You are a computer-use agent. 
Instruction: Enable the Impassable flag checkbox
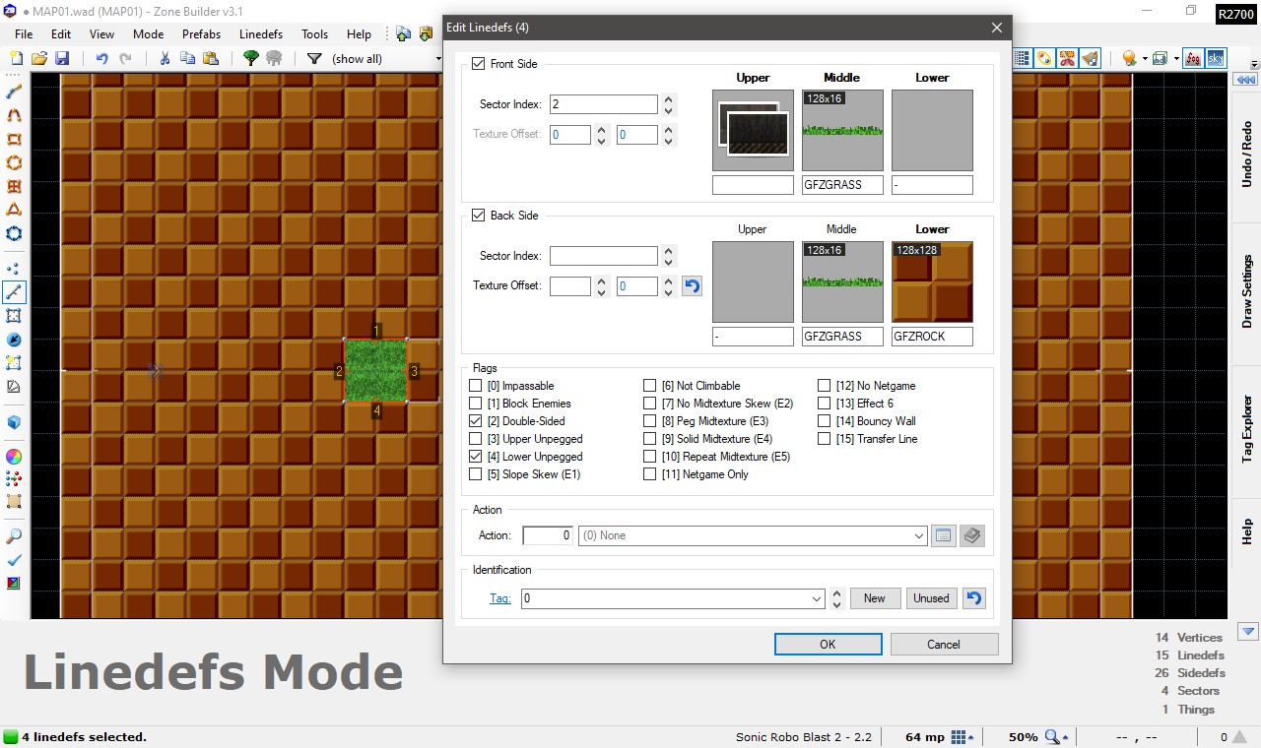pos(477,386)
